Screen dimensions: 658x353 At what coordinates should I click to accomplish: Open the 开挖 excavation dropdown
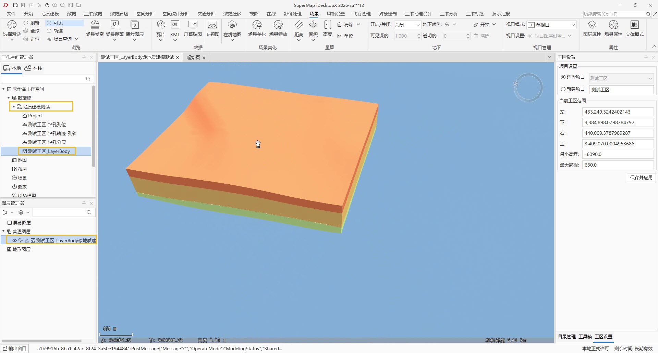click(x=494, y=25)
